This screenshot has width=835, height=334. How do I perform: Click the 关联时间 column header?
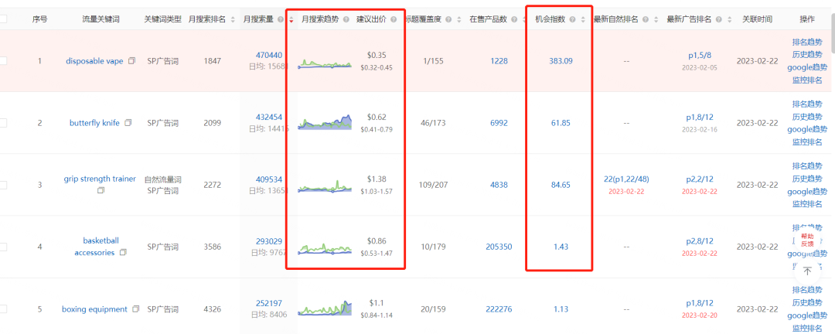[x=757, y=19]
